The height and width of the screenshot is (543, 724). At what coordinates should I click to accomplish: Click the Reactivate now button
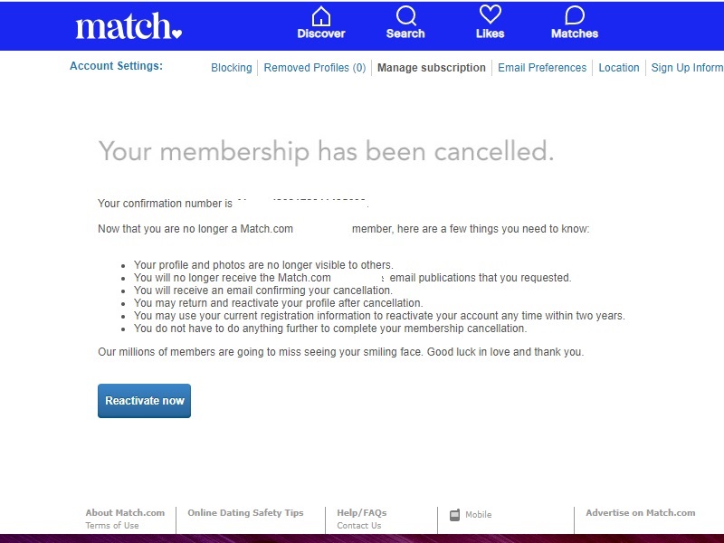144,401
